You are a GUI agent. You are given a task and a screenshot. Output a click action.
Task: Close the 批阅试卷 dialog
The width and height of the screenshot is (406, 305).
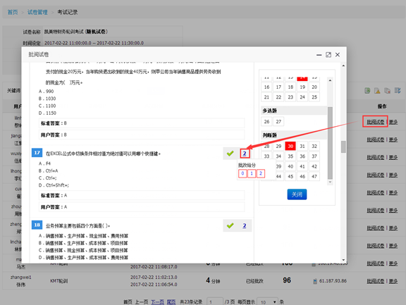(338, 54)
